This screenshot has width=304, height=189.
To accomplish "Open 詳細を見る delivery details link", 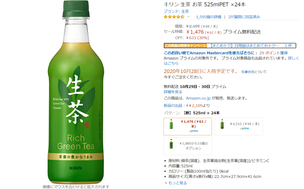I will 173,92.
